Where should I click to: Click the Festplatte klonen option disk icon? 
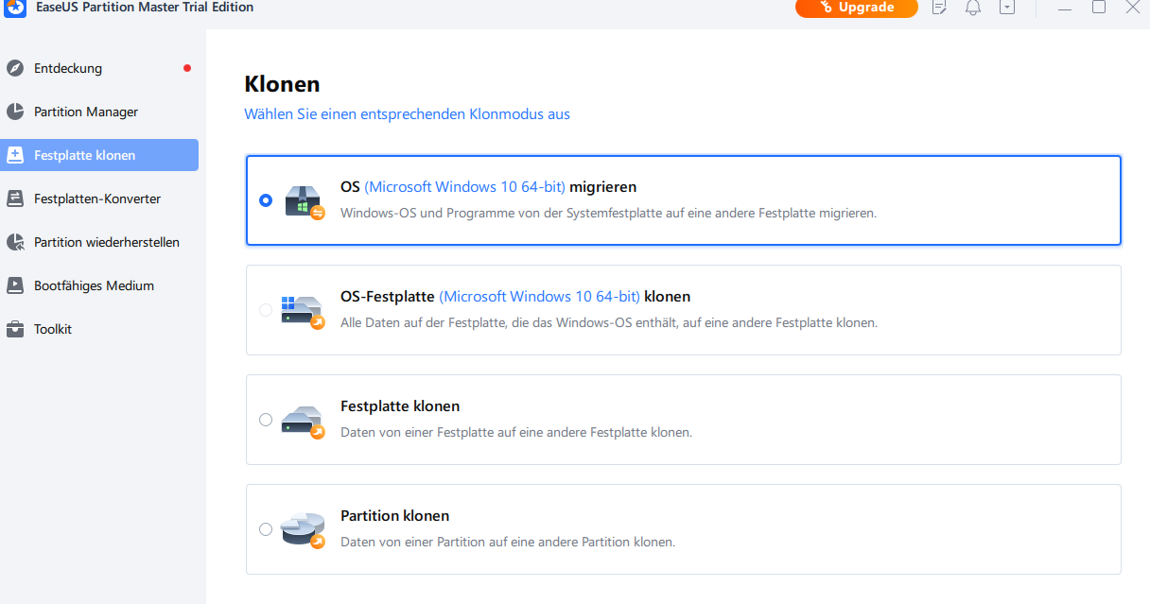[303, 421]
